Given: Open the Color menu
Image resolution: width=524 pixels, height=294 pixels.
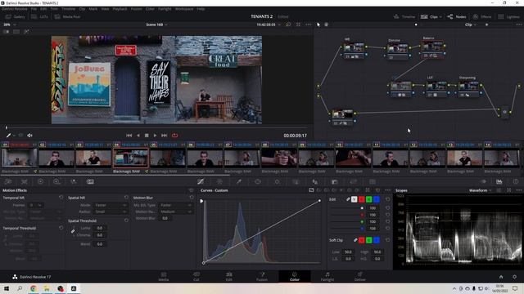Looking at the screenshot, I should pyautogui.click(x=150, y=9).
